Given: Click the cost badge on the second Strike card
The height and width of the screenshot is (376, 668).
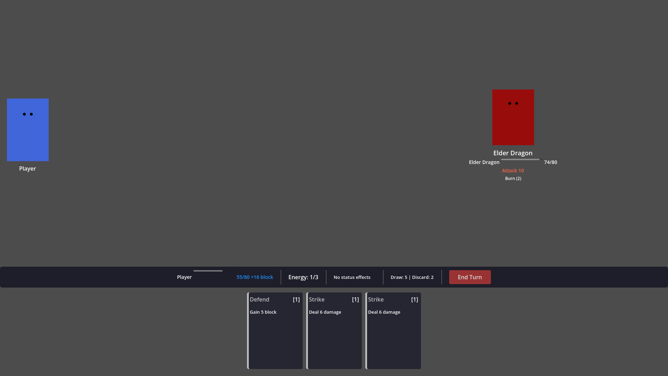Looking at the screenshot, I should click(414, 299).
